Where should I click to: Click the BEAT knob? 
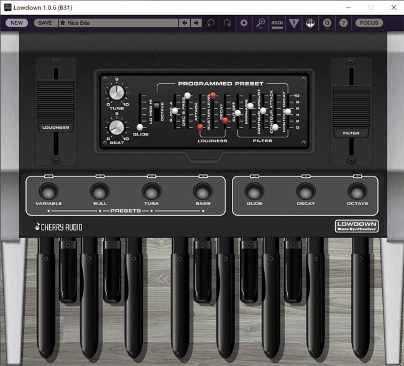117,127
